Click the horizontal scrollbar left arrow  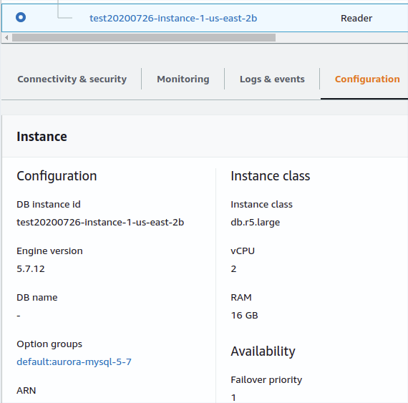click(6, 38)
